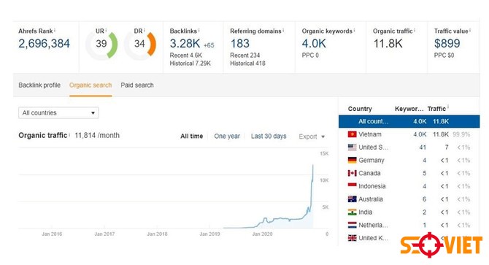Open the Backlinks 3.28K value
The width and height of the screenshot is (489, 265).
point(185,43)
